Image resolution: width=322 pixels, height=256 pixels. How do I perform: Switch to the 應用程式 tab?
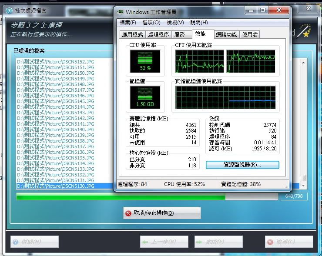click(132, 34)
